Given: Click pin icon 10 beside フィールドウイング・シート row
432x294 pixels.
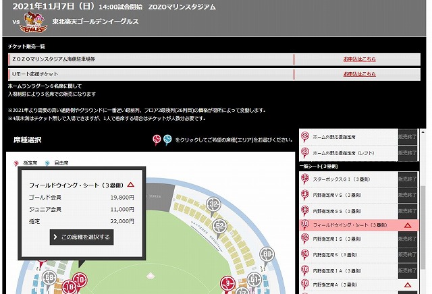Looking at the screenshot, I should tap(304, 225).
